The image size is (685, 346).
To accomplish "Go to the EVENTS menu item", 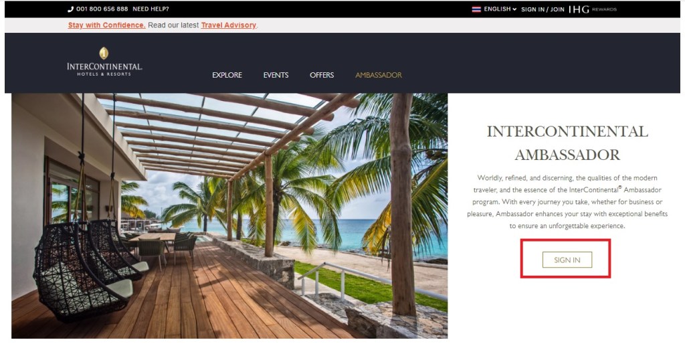I will pos(276,75).
